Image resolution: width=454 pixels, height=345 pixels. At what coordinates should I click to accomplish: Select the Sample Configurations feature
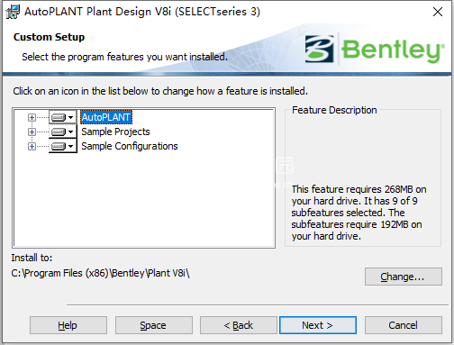[130, 146]
